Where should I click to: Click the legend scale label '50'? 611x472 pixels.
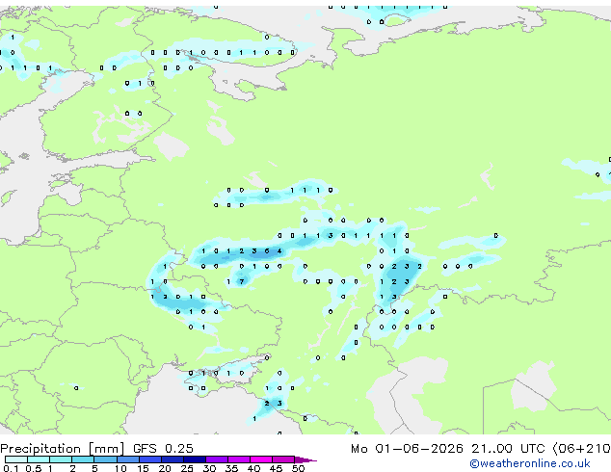point(298,468)
